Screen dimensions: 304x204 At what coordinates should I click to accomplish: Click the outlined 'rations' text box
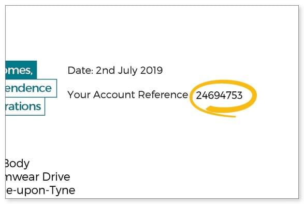click(x=25, y=106)
